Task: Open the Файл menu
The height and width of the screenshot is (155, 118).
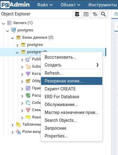Action: pyautogui.click(x=45, y=5)
